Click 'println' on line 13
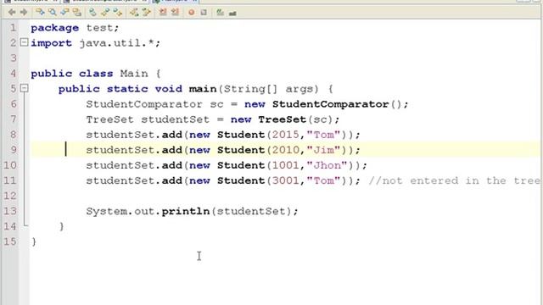543x305 pixels. pyautogui.click(x=186, y=211)
